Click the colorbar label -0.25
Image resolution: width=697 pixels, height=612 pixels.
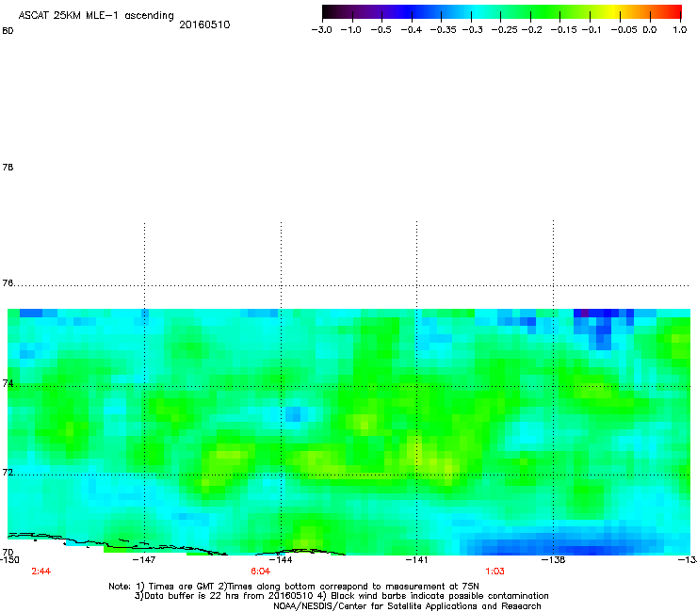pos(504,30)
